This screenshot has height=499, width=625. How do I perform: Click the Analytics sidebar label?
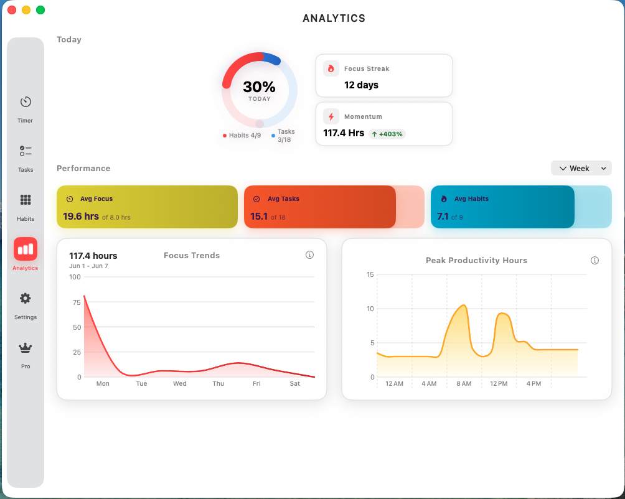pos(25,268)
